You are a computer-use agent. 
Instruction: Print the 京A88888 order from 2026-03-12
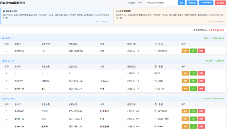click(x=193, y=51)
